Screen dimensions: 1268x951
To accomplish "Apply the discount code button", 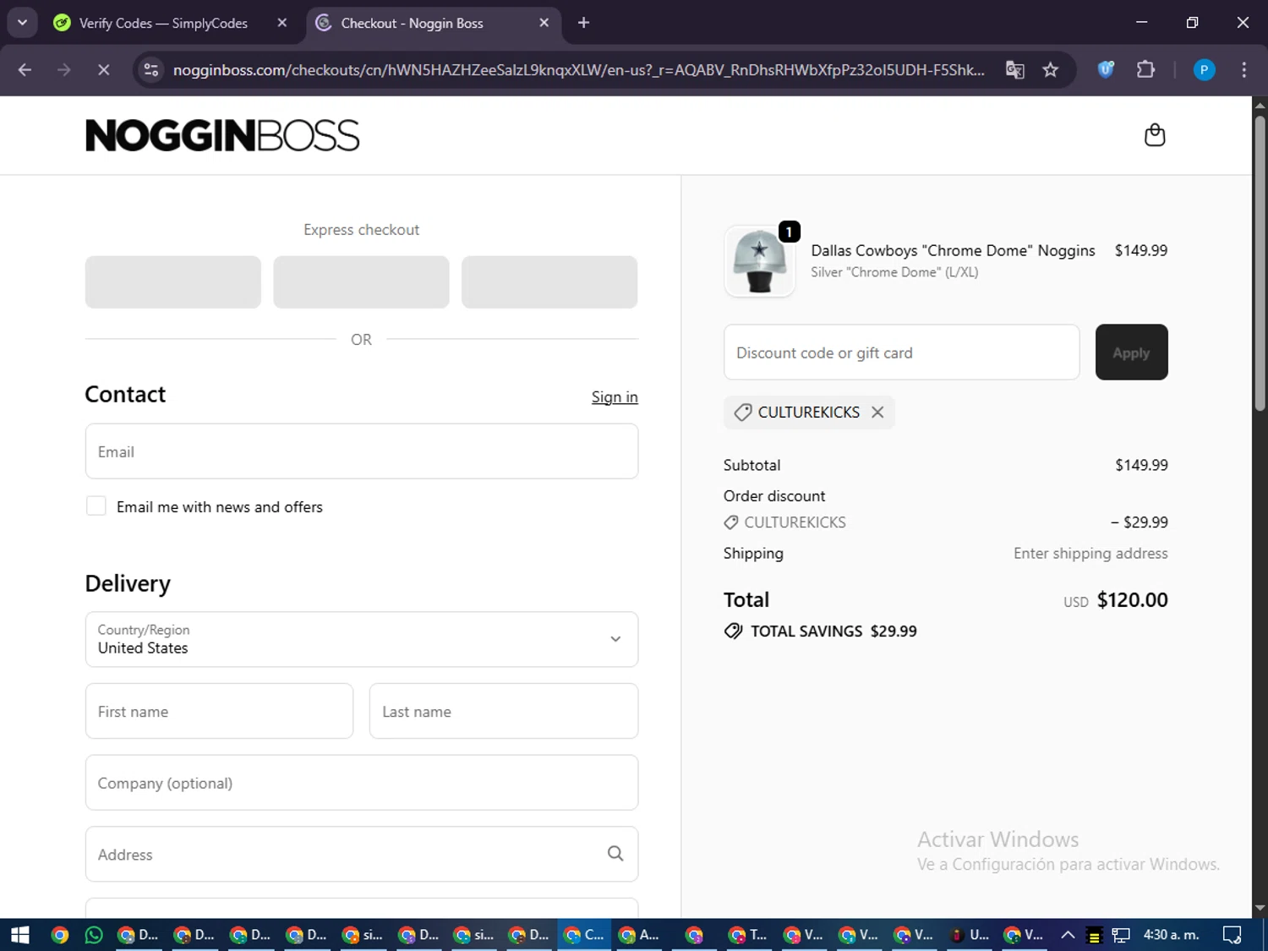I will click(x=1131, y=353).
